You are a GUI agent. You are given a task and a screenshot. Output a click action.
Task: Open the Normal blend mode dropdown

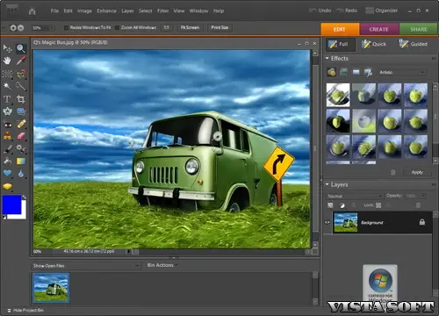click(355, 196)
